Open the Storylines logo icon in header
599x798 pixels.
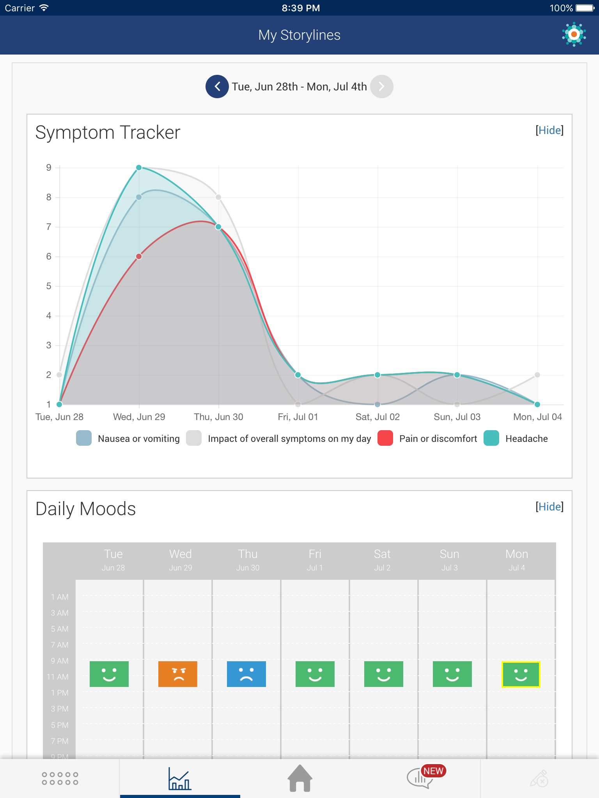click(x=574, y=35)
